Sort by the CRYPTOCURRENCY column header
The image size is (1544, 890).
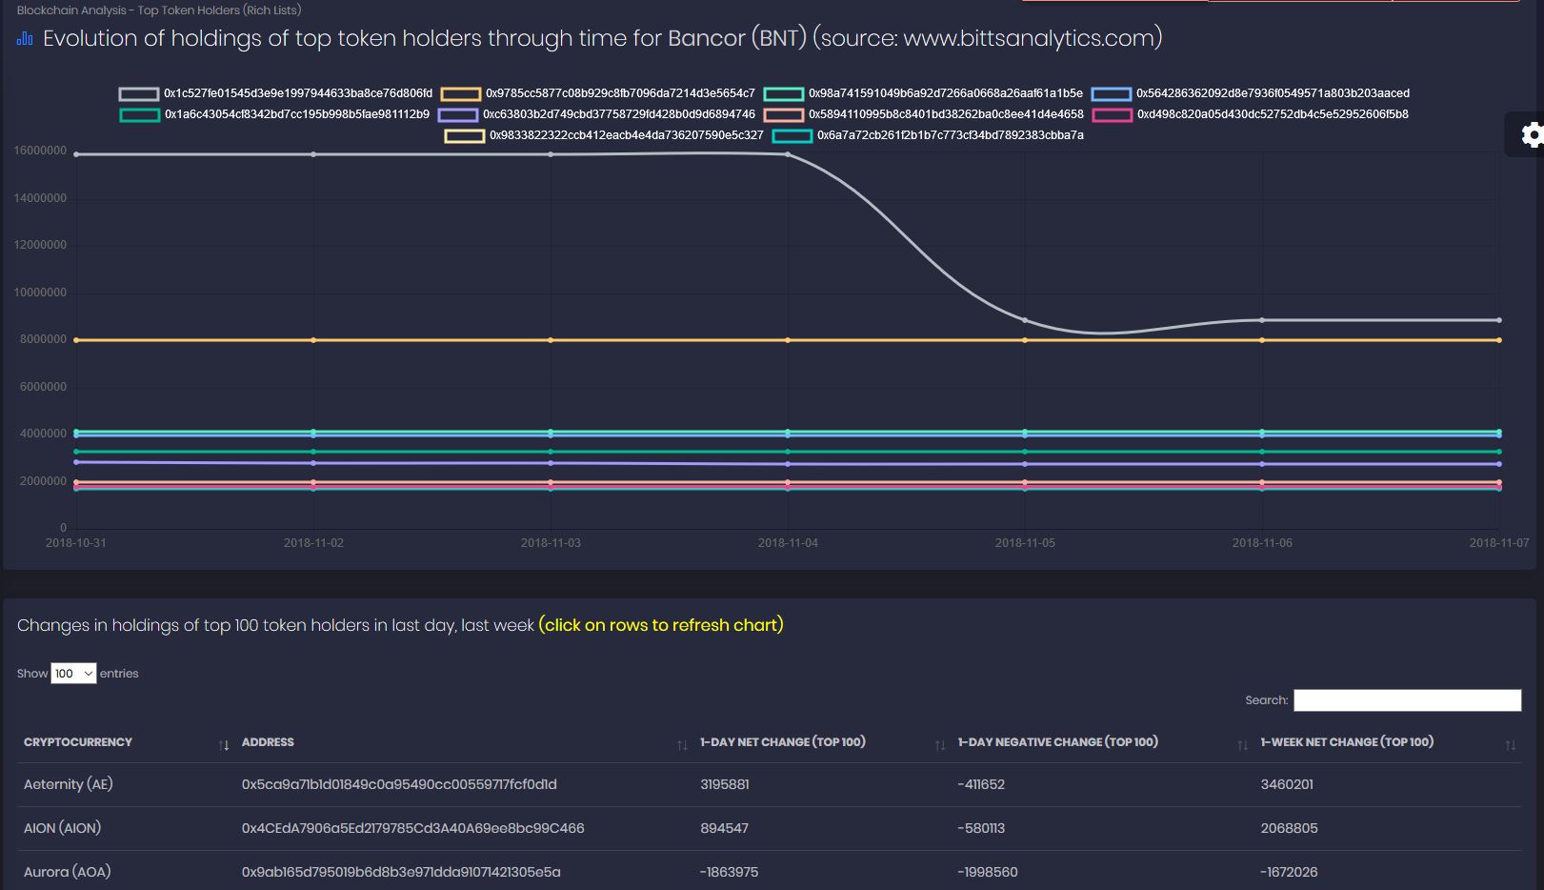(x=78, y=742)
